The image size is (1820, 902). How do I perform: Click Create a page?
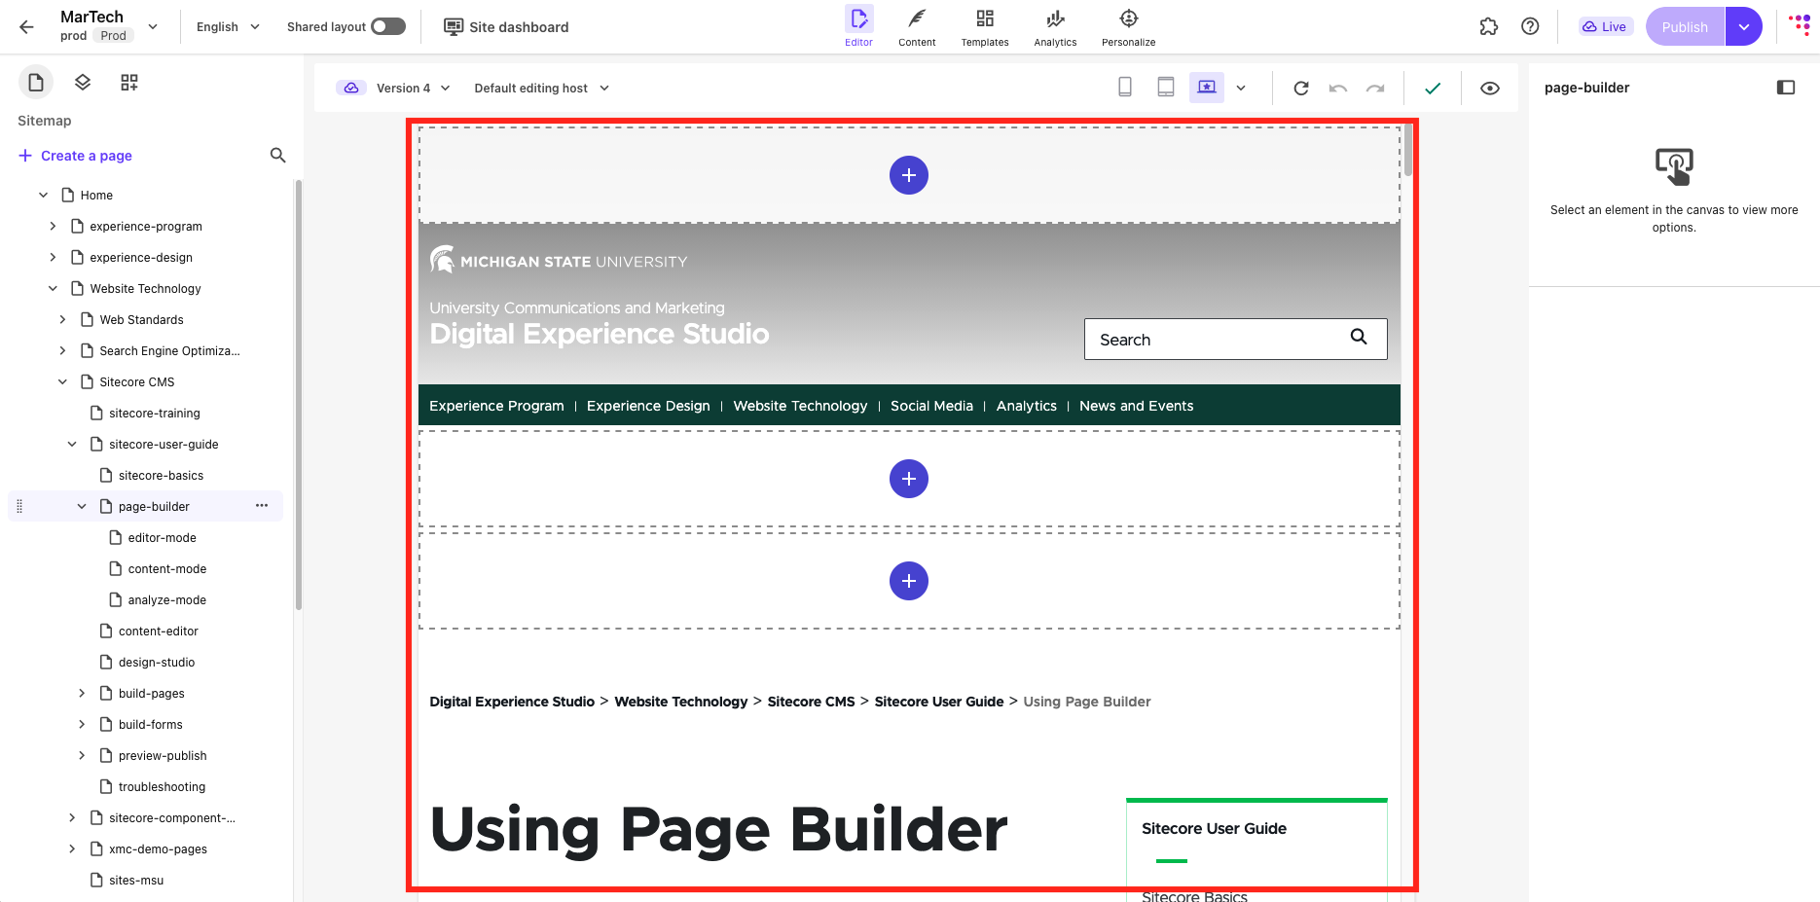coord(76,156)
